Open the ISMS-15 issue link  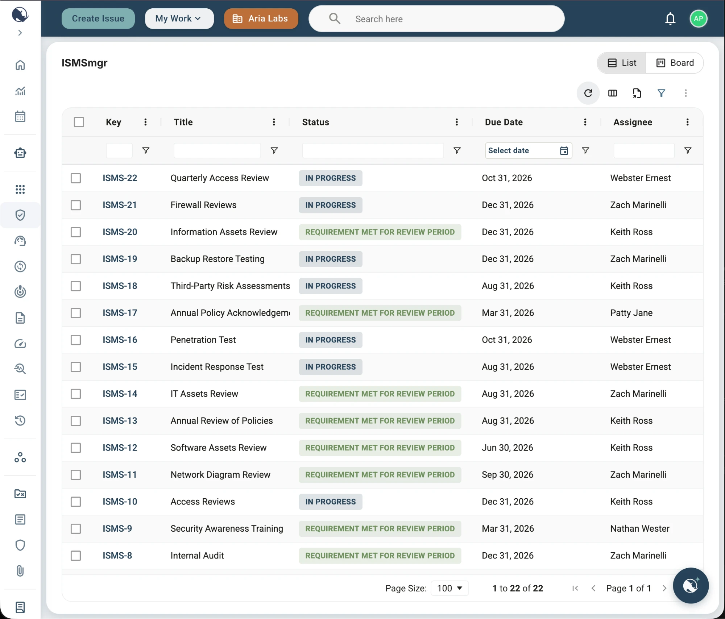pos(120,367)
